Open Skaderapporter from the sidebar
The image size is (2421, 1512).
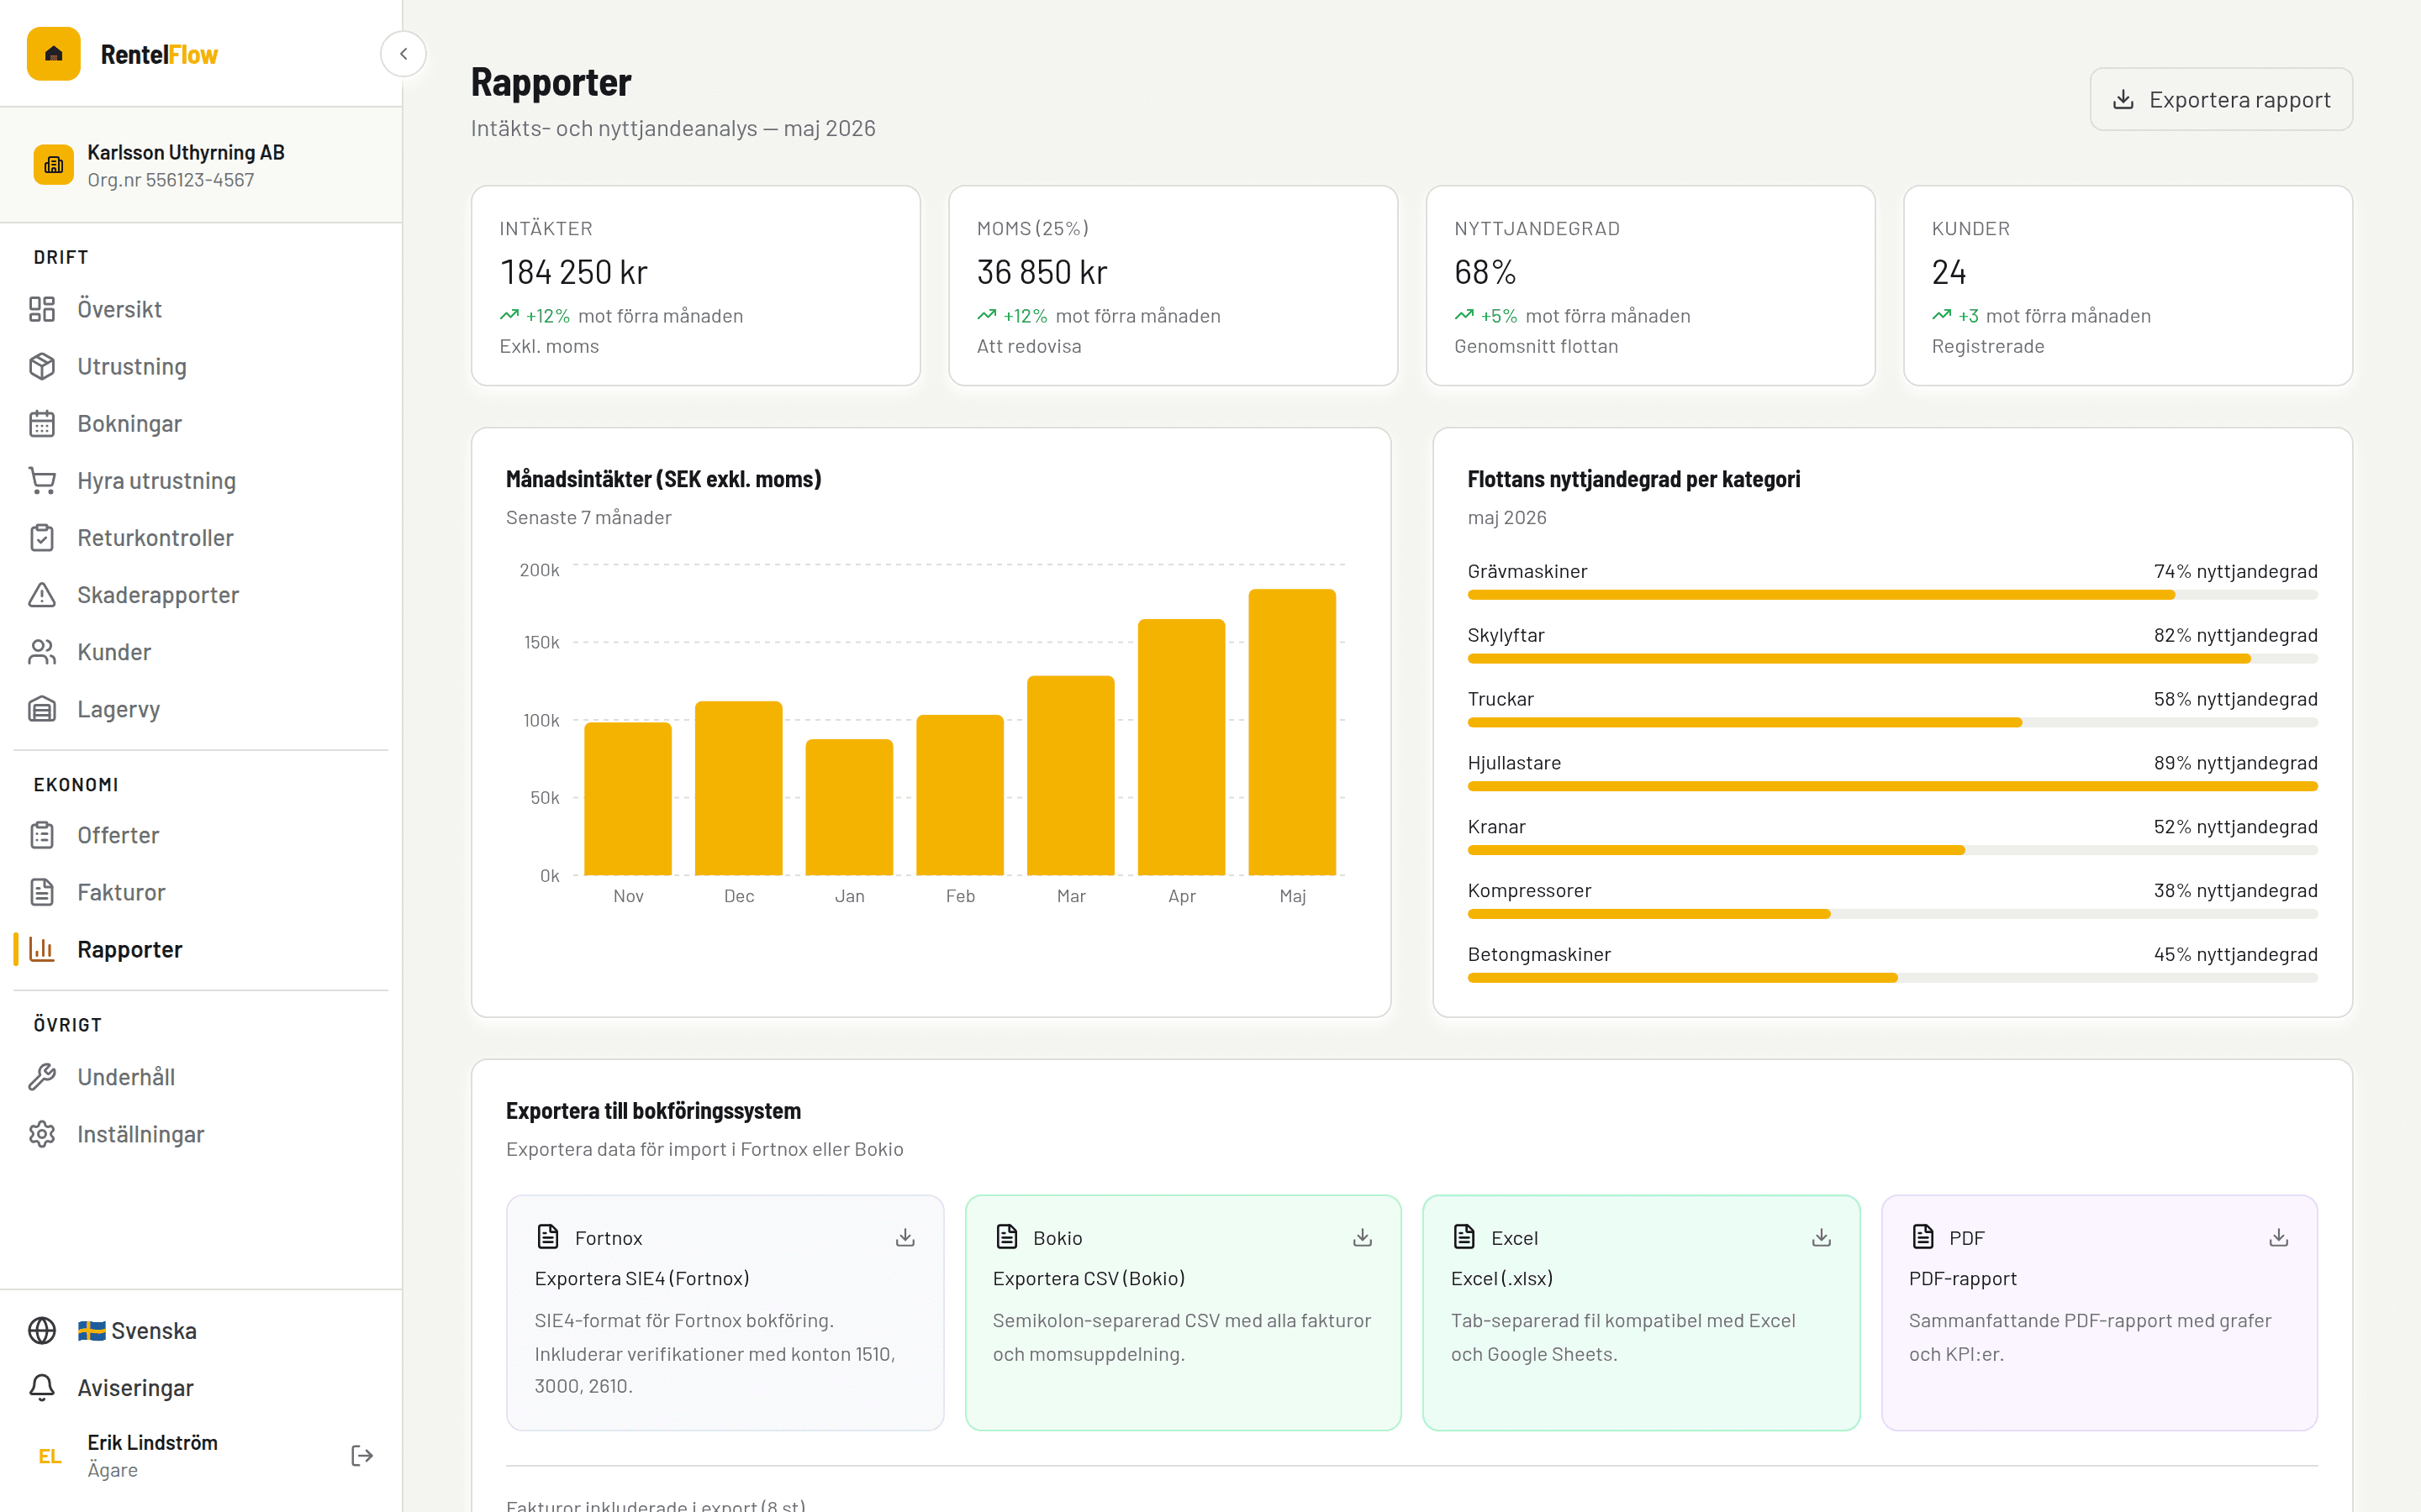click(x=201, y=594)
